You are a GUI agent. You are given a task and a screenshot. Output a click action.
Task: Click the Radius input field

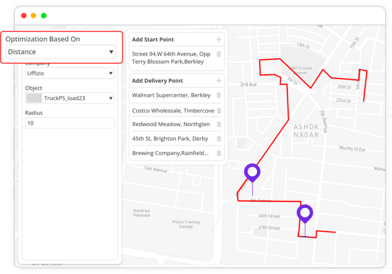click(x=70, y=123)
